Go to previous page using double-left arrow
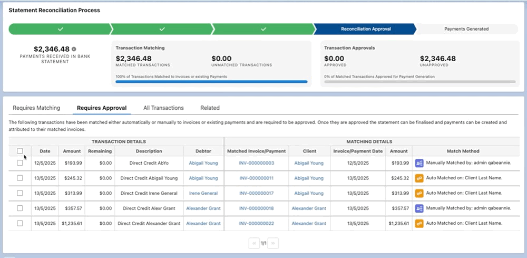Image resolution: width=527 pixels, height=258 pixels. [x=254, y=243]
